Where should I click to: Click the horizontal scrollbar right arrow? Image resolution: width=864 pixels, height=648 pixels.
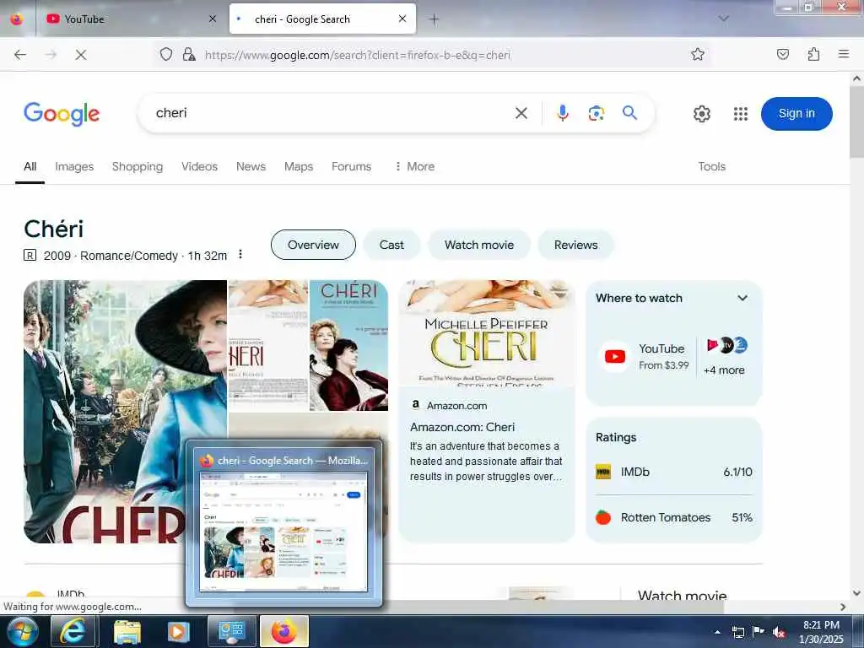click(843, 607)
